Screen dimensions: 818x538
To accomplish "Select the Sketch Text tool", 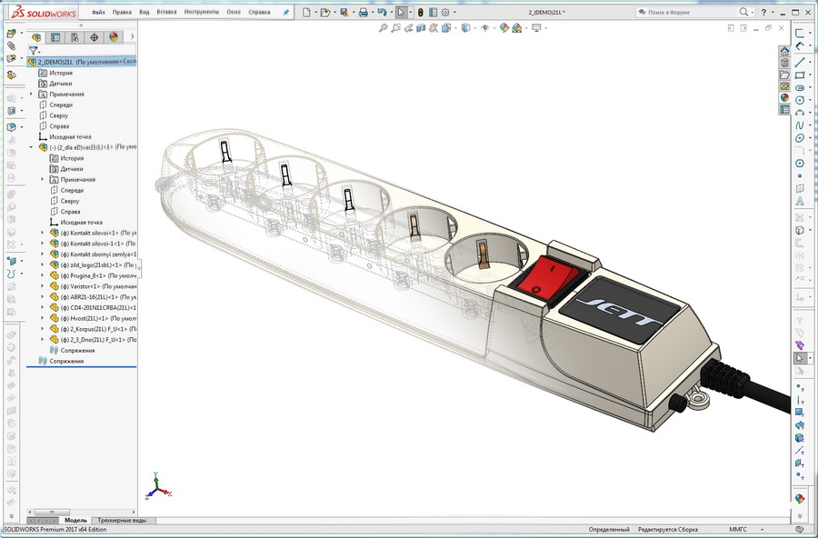I will pos(800,202).
